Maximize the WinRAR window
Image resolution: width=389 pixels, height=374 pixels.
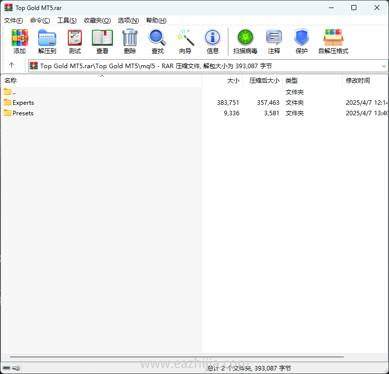point(354,8)
